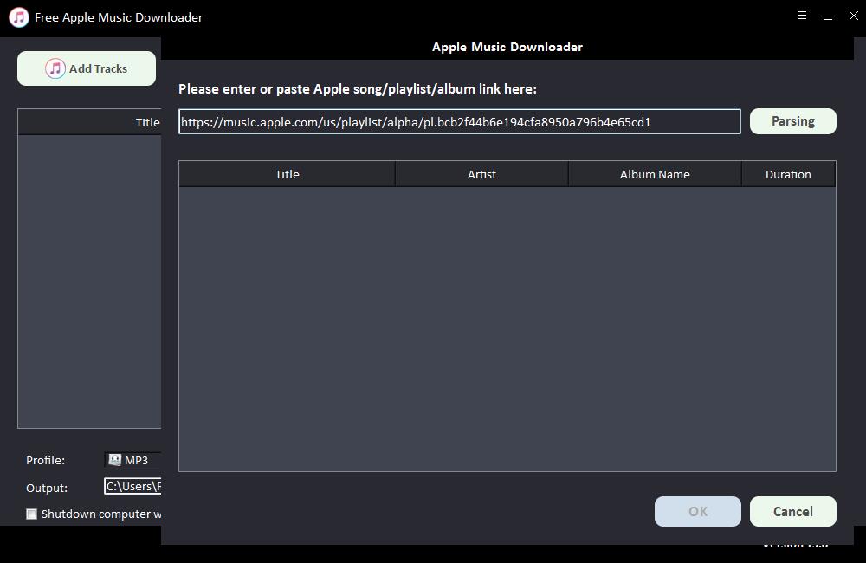The width and height of the screenshot is (866, 563).
Task: Sort dialog table by Artist column
Action: click(x=481, y=174)
